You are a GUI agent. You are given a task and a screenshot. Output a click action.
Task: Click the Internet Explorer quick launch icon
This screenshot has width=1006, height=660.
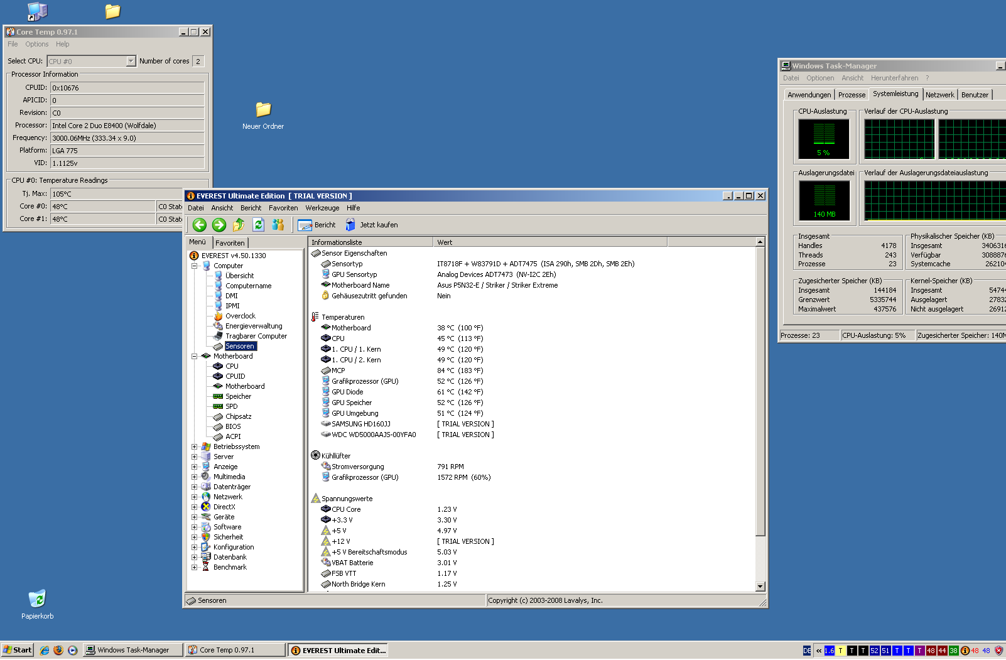[x=45, y=651]
